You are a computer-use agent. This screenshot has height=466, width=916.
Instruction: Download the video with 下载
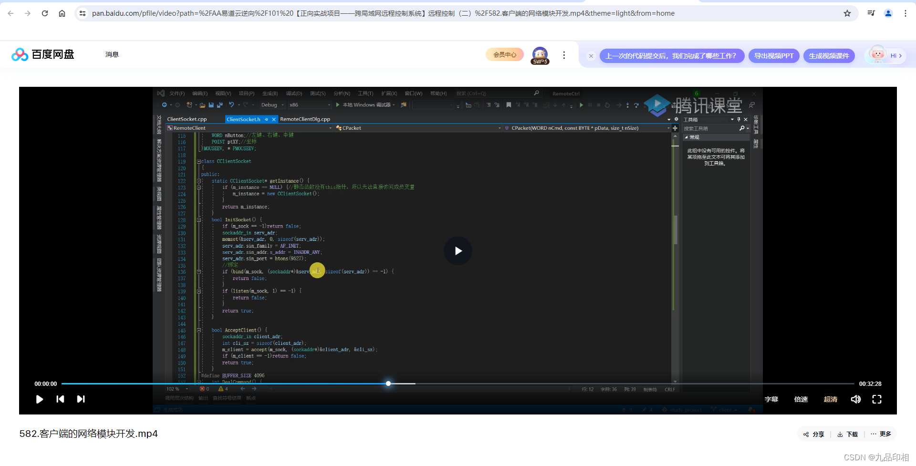[x=848, y=434]
